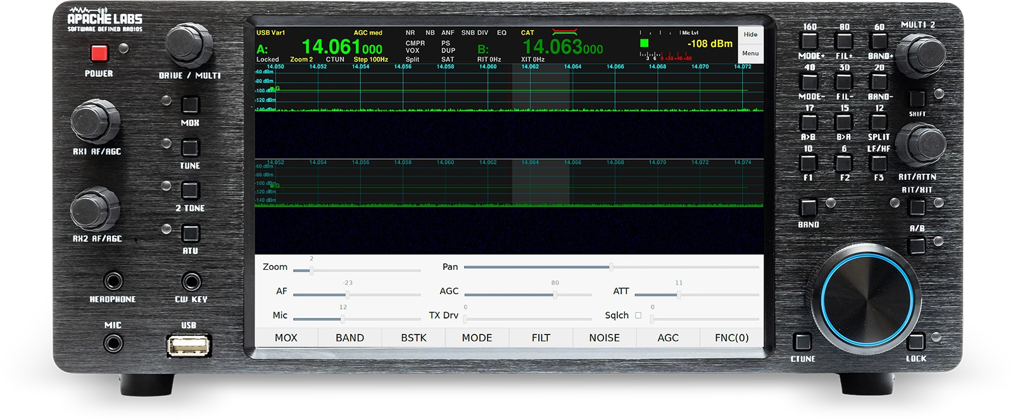Copy VFO with the A>B button
The height and width of the screenshot is (420, 1013).
coord(809,122)
